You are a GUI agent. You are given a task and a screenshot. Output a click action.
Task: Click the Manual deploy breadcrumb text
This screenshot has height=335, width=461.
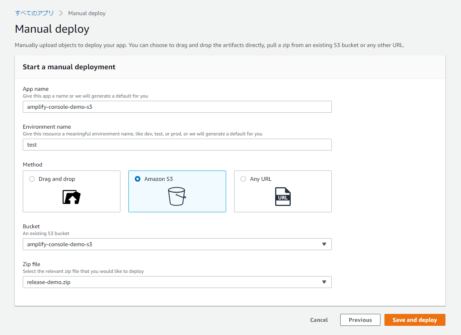coord(87,13)
